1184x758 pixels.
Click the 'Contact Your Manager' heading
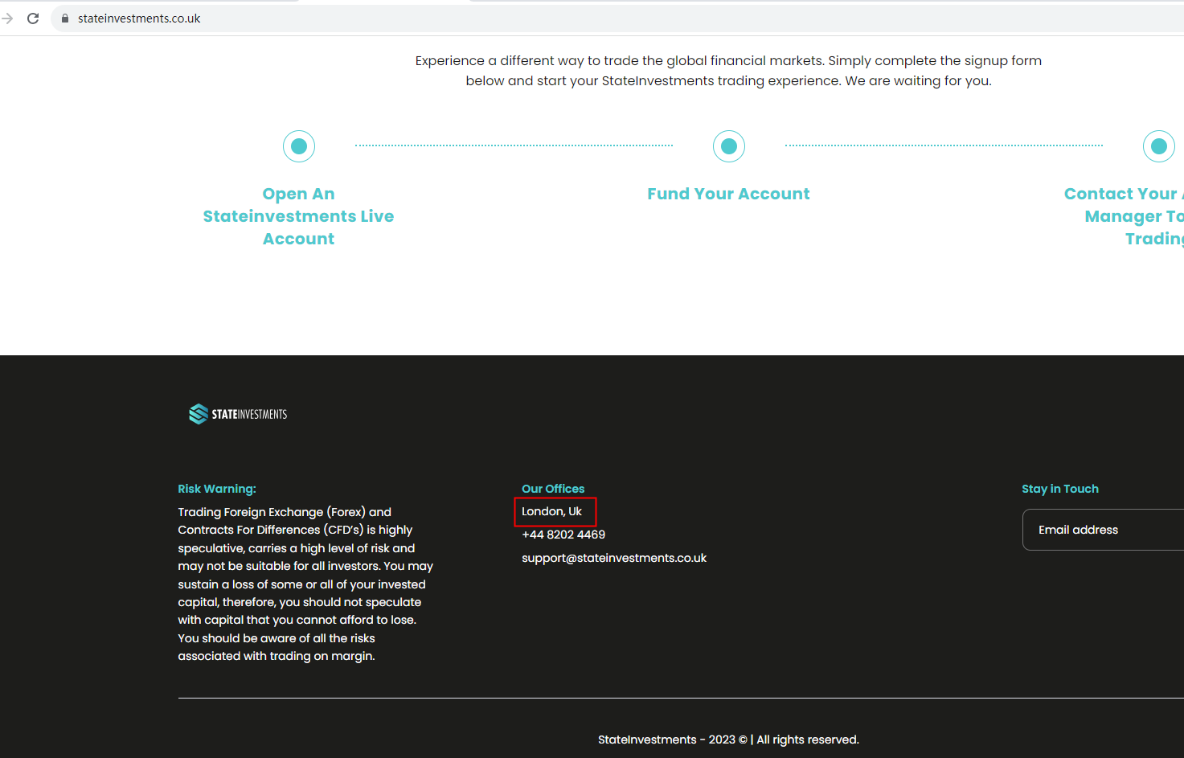1124,216
